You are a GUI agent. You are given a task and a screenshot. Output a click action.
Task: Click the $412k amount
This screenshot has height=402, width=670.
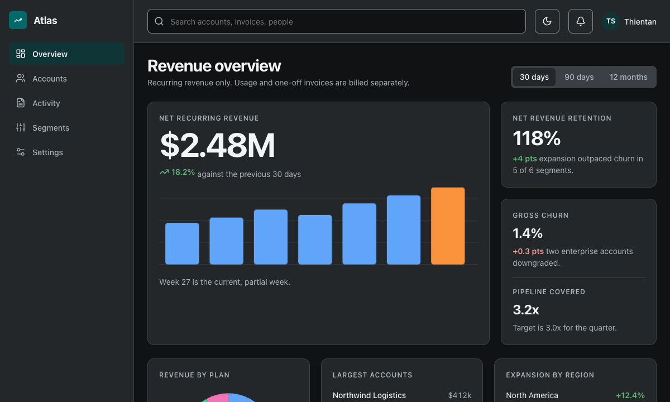(460, 395)
